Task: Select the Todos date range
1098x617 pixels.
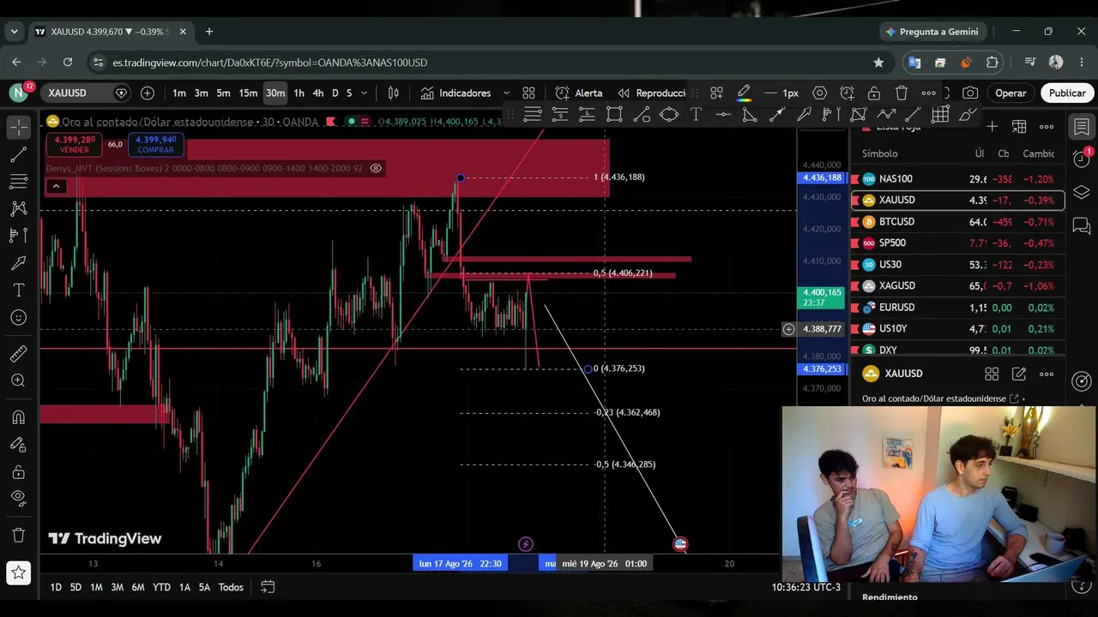Action: pyautogui.click(x=231, y=587)
